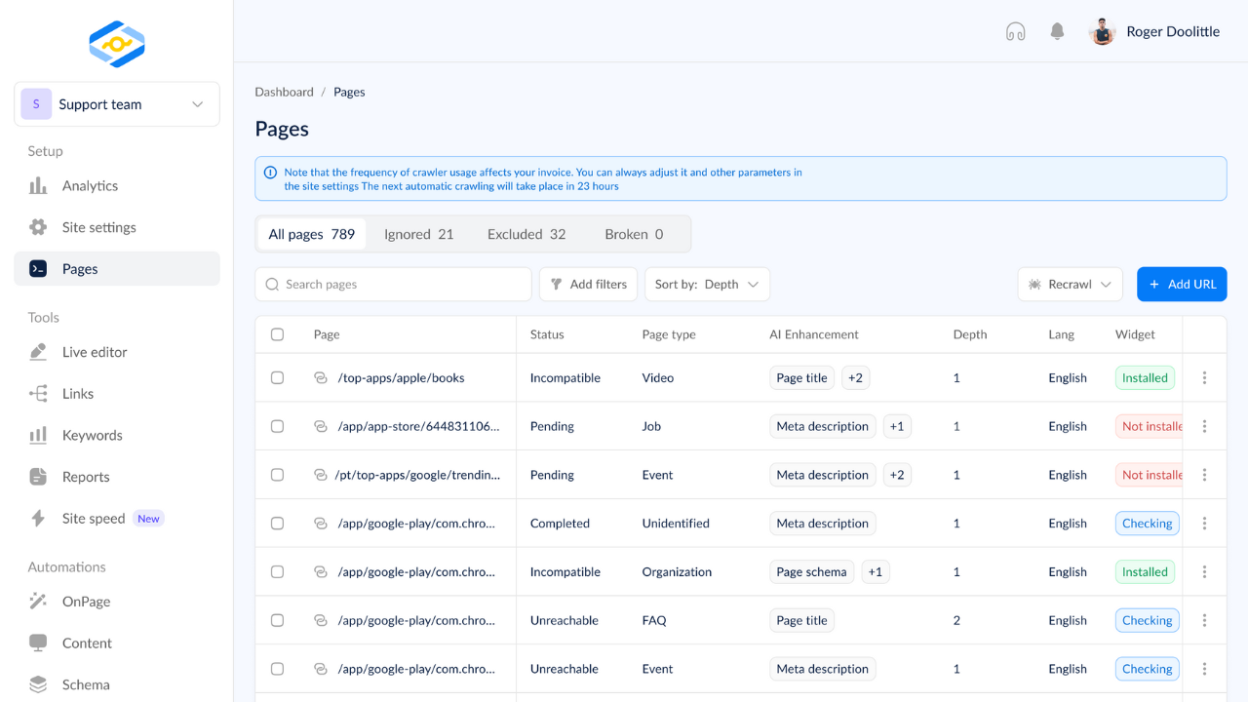Check the select-all checkbox in table header
This screenshot has height=702, width=1248.
point(277,333)
